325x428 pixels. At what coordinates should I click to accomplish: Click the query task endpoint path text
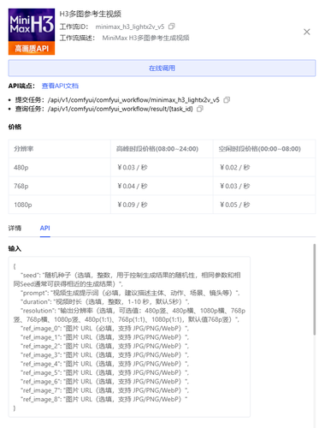[x=121, y=109]
